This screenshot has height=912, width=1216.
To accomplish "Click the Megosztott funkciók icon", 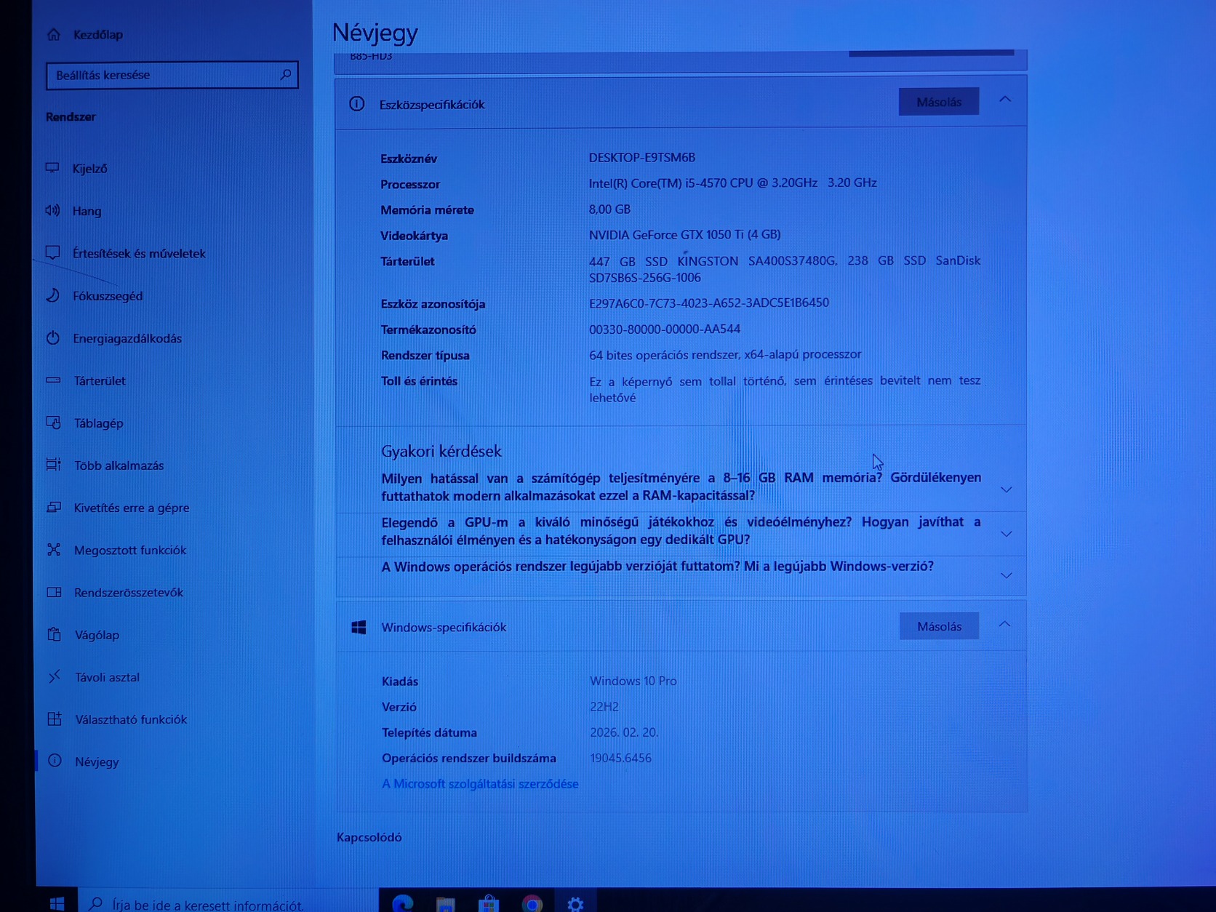I will [54, 550].
